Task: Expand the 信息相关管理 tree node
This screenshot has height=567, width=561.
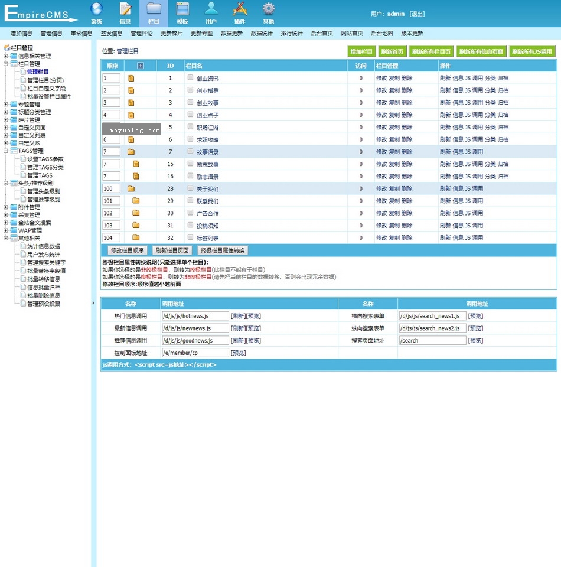Action: coord(6,56)
